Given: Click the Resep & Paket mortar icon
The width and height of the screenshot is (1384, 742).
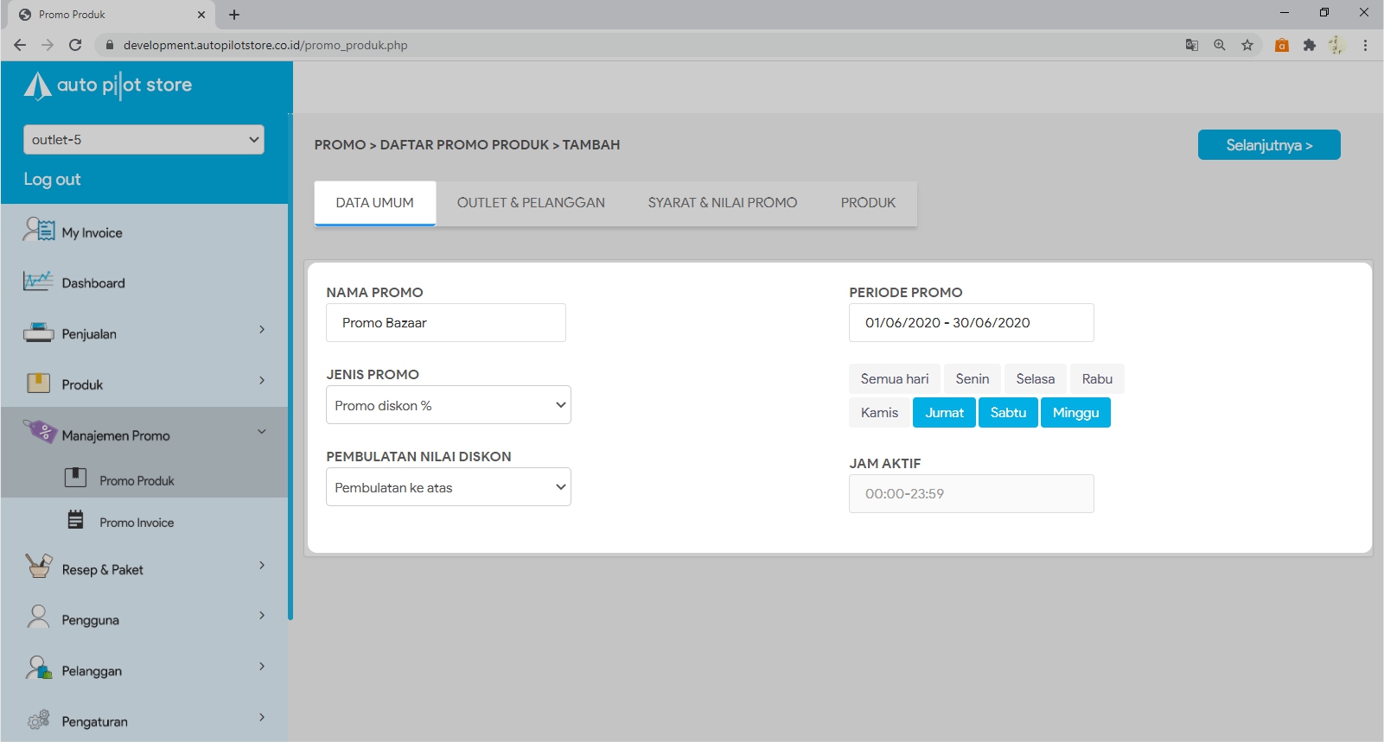Looking at the screenshot, I should tap(39, 566).
